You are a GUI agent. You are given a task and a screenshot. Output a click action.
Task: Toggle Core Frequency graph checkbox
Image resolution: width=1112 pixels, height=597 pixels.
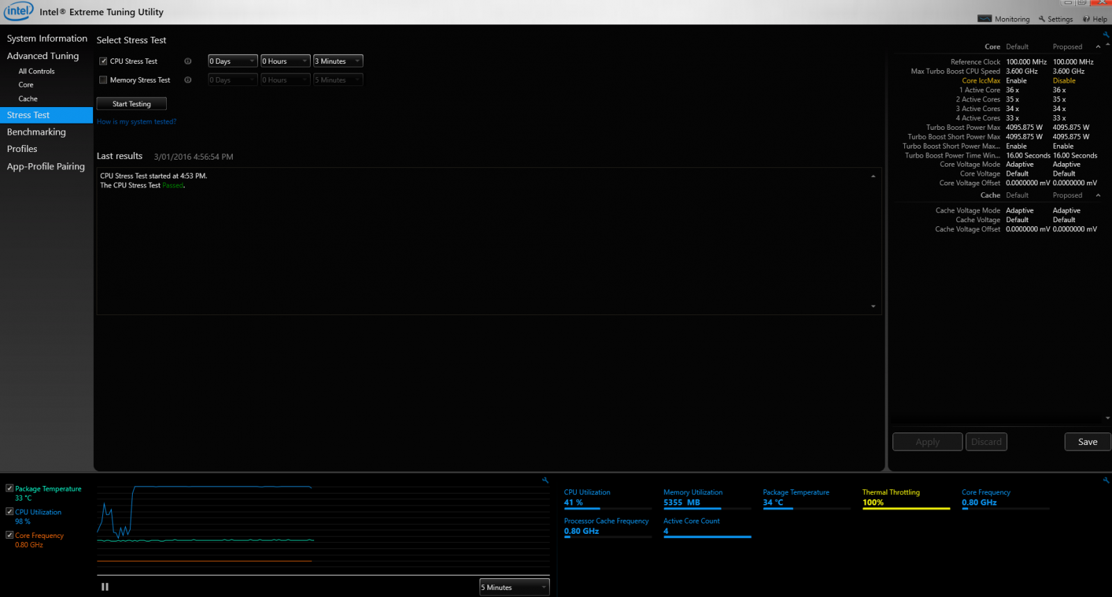click(10, 535)
